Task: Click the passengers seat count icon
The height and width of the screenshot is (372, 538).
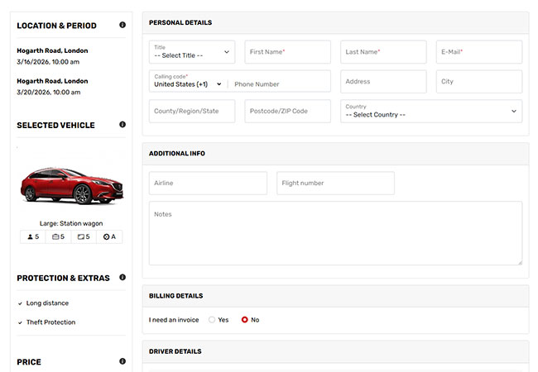Action: [x=30, y=236]
